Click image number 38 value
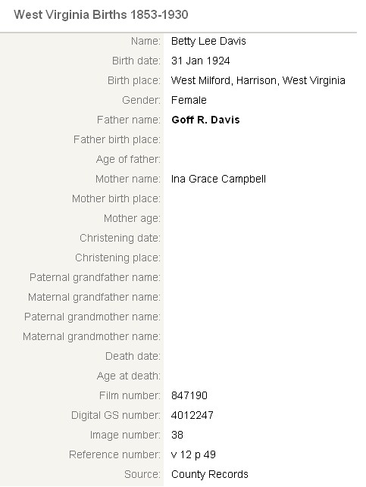The height and width of the screenshot is (487, 366). [177, 435]
